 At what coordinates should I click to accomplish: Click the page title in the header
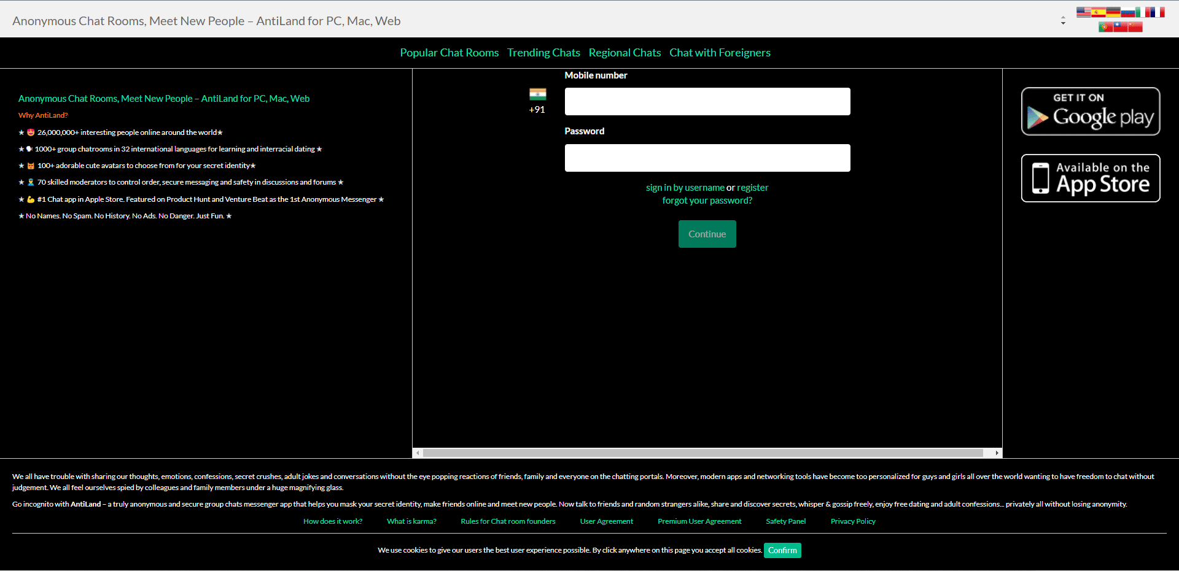pos(206,21)
